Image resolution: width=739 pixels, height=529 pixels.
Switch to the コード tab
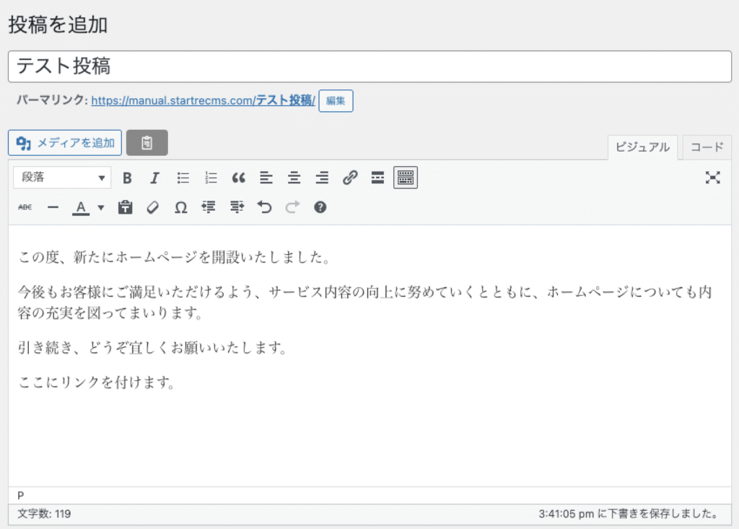click(x=707, y=147)
